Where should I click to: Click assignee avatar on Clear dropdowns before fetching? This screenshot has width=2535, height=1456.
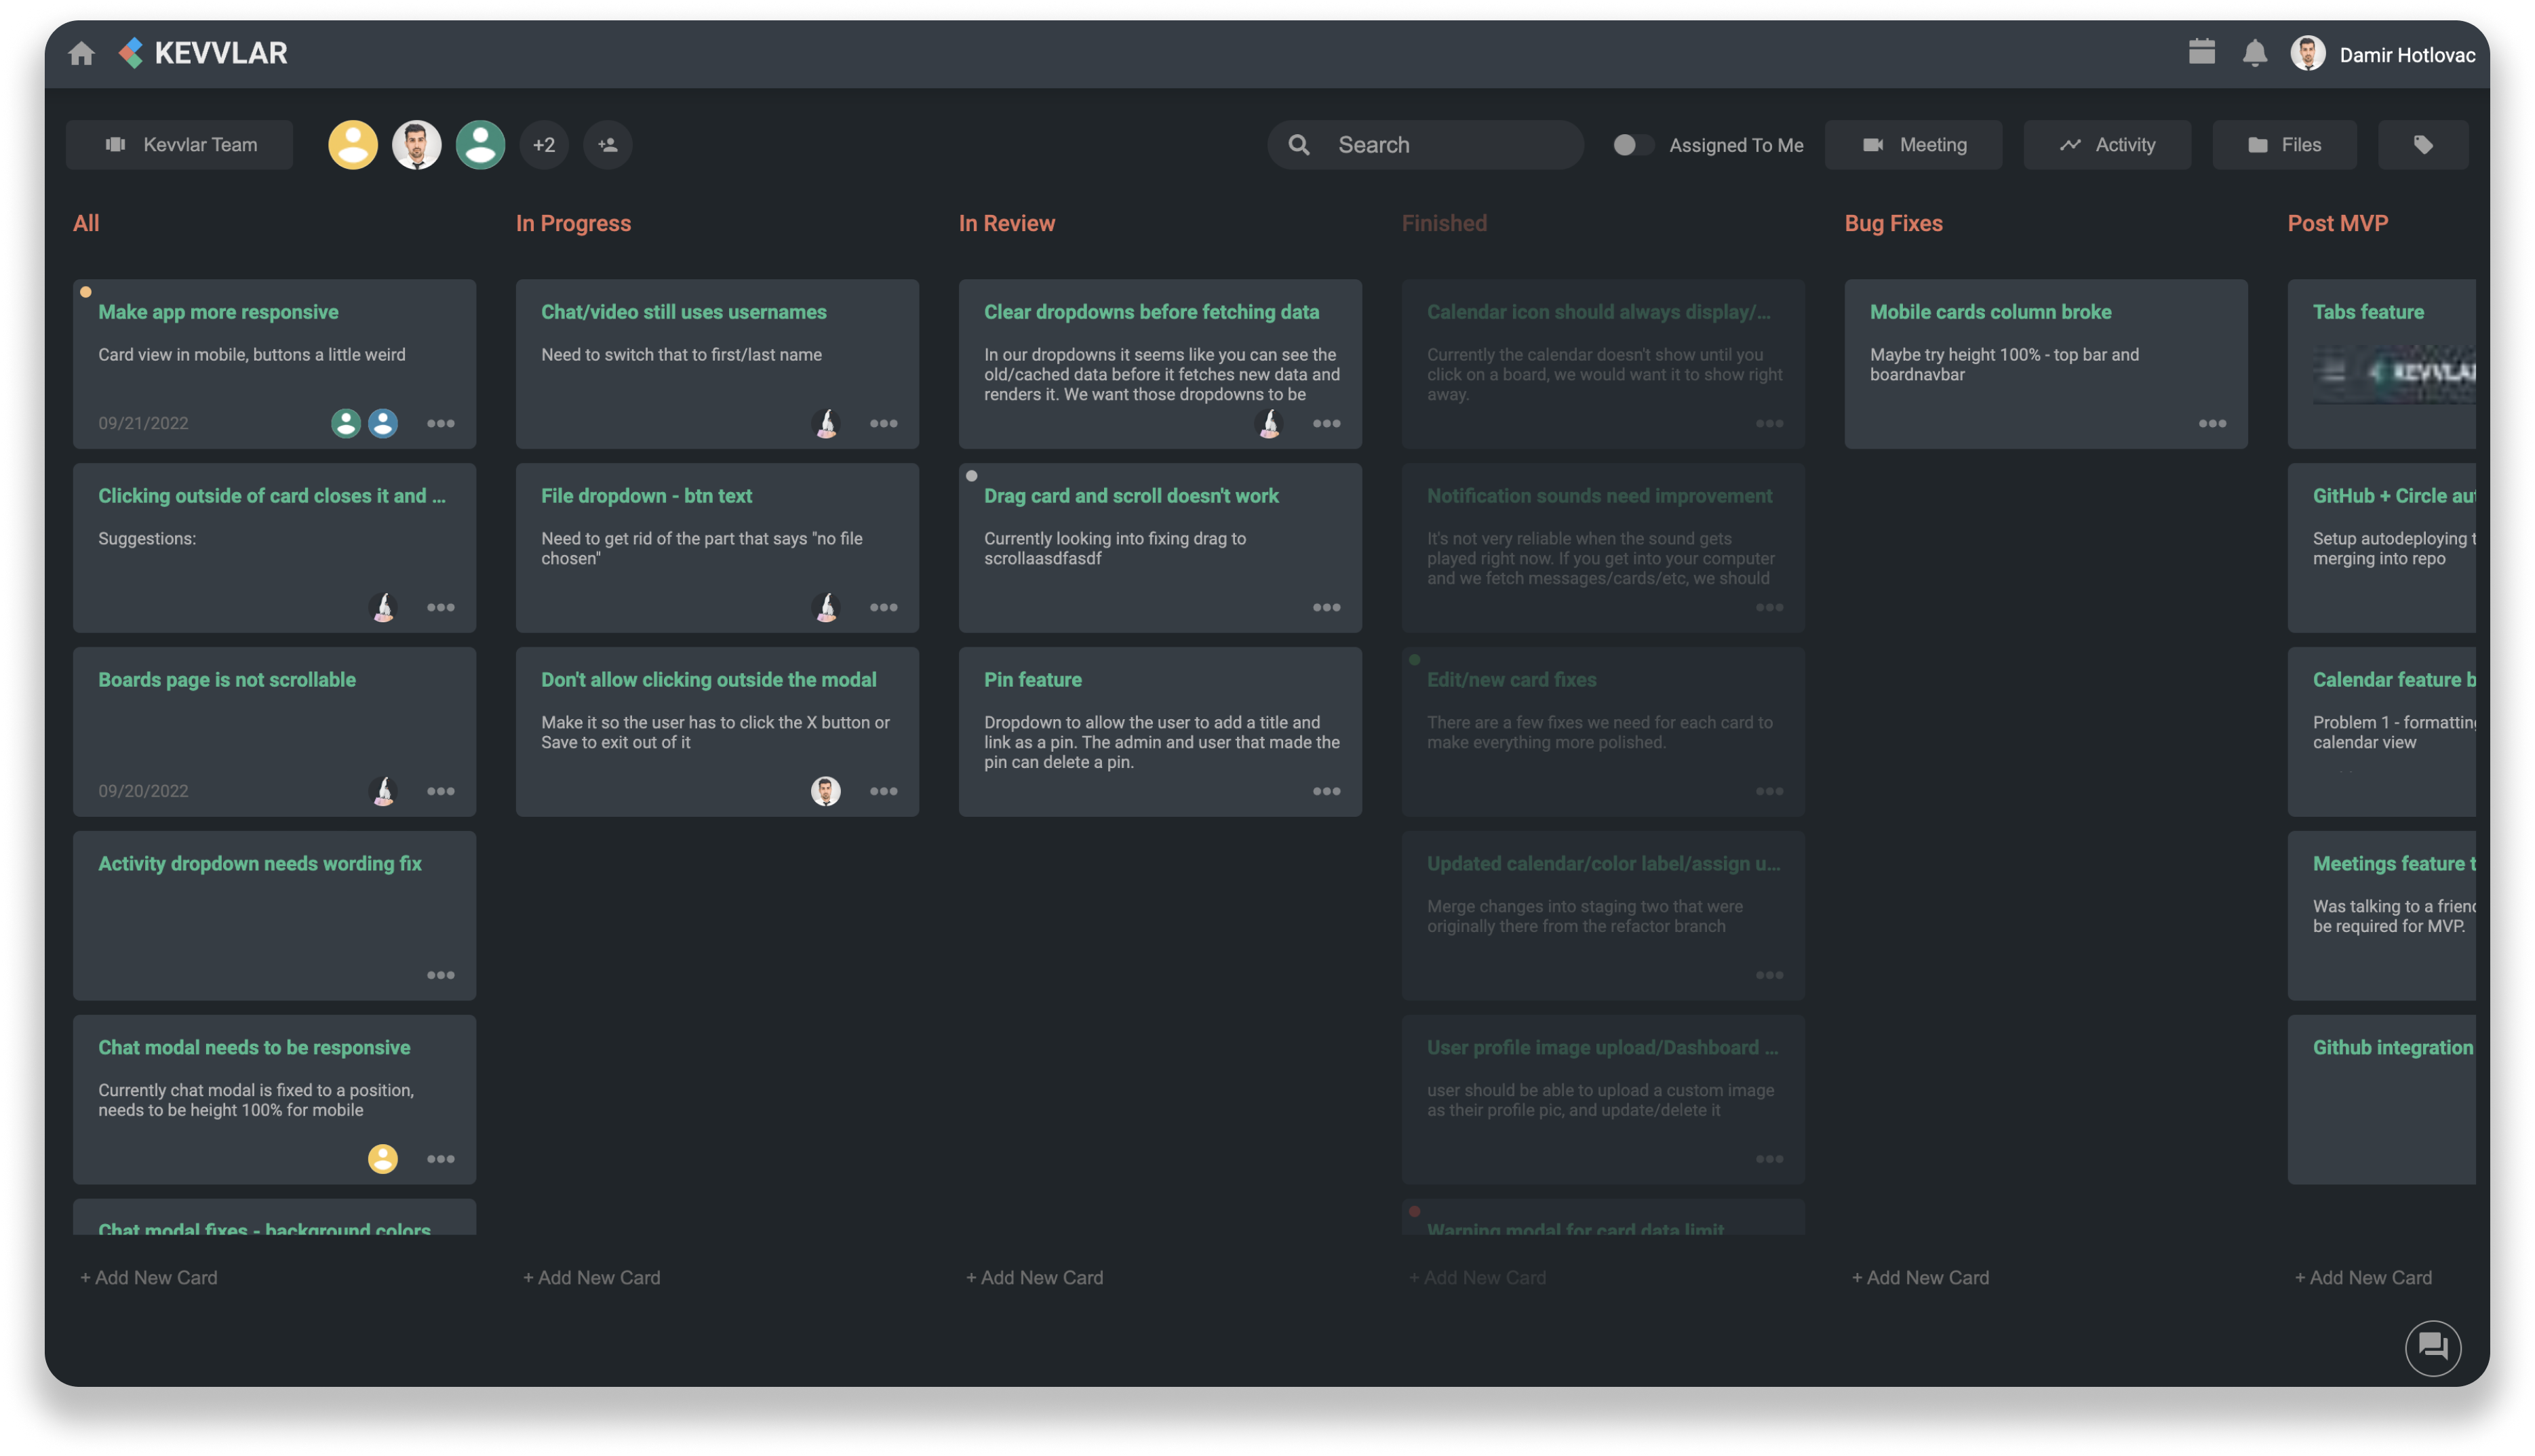[x=1270, y=423]
